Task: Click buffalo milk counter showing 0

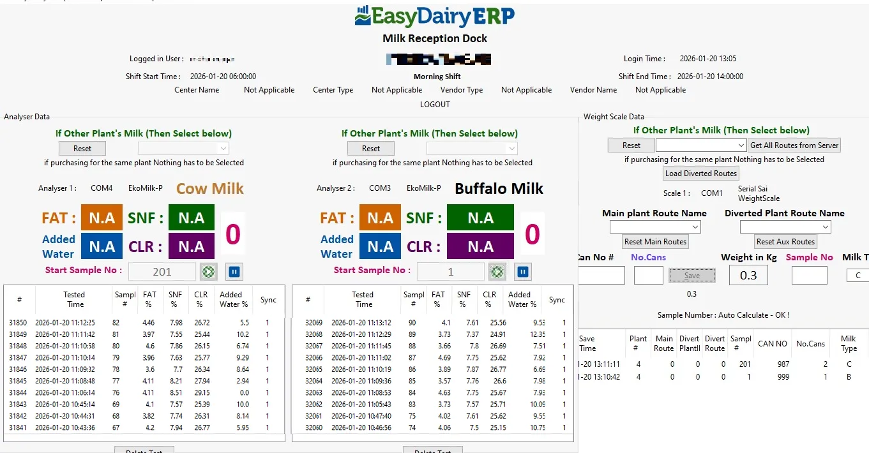Action: point(533,234)
